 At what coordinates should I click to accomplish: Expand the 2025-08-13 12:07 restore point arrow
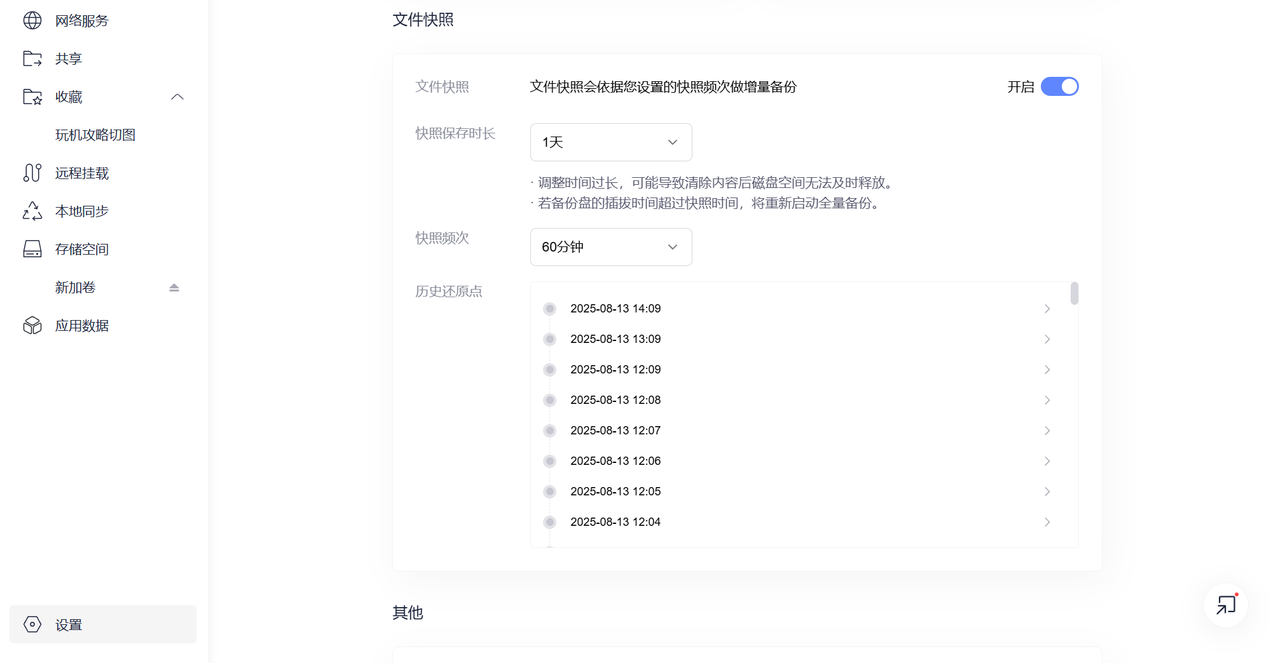coord(1047,431)
